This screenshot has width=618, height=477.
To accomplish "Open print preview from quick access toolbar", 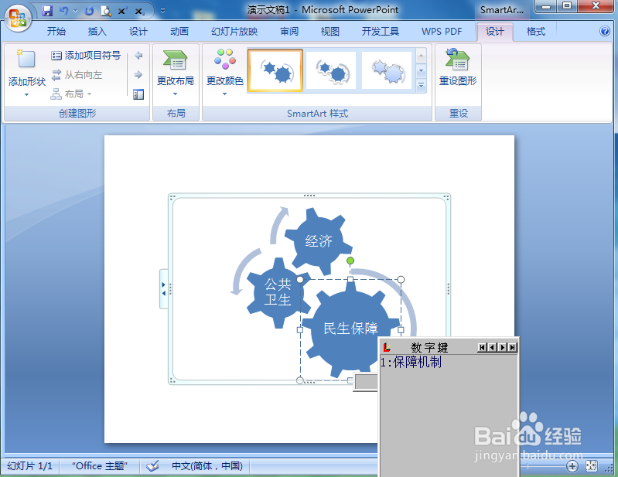I will [106, 11].
